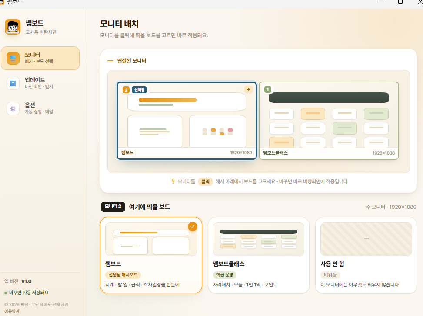This screenshot has height=316, width=423.
Task: Click the 모니터 2 black label
Action: tap(113, 207)
